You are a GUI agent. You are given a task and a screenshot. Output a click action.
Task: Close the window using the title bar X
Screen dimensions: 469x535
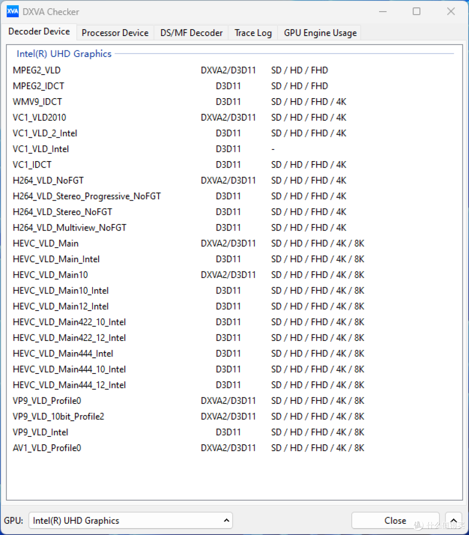[x=451, y=12]
